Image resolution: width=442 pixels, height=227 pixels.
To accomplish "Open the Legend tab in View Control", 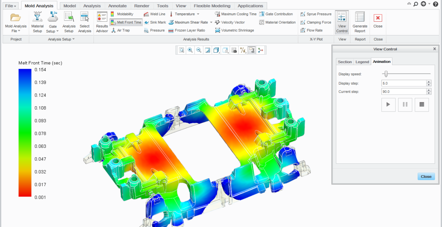I will [x=362, y=62].
